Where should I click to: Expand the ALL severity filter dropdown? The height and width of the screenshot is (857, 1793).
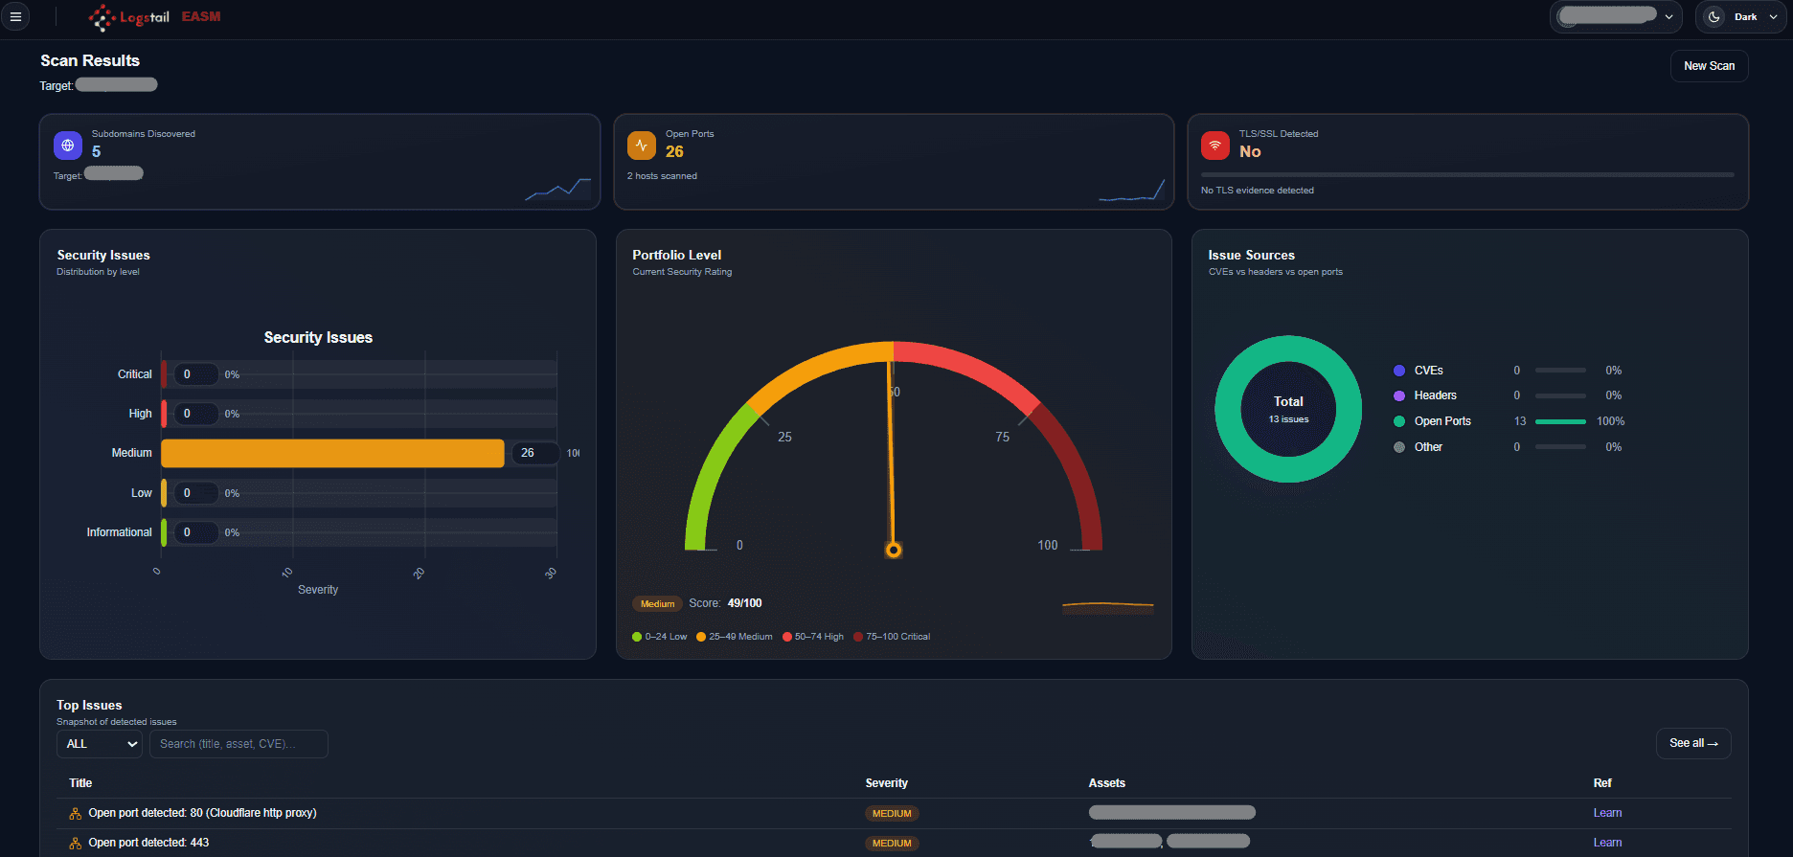pos(100,744)
